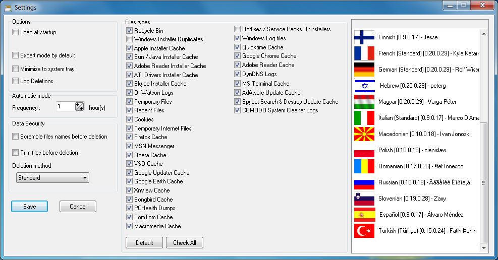Select Slovenian [0.19.0.28] - Zaxy entry
Image resolution: width=498 pixels, height=260 pixels.
click(412, 199)
